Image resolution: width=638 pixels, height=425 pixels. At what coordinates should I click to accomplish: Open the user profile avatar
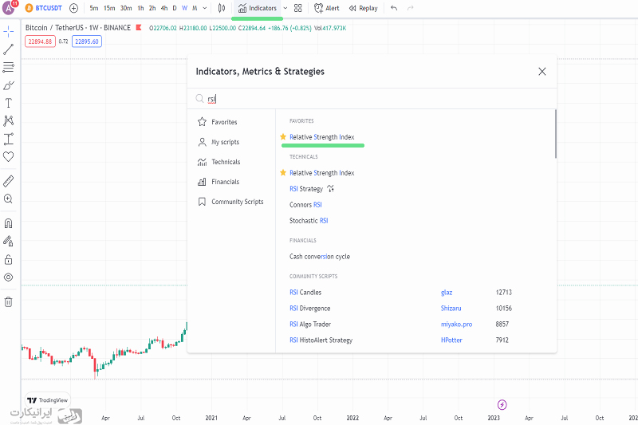click(x=9, y=8)
